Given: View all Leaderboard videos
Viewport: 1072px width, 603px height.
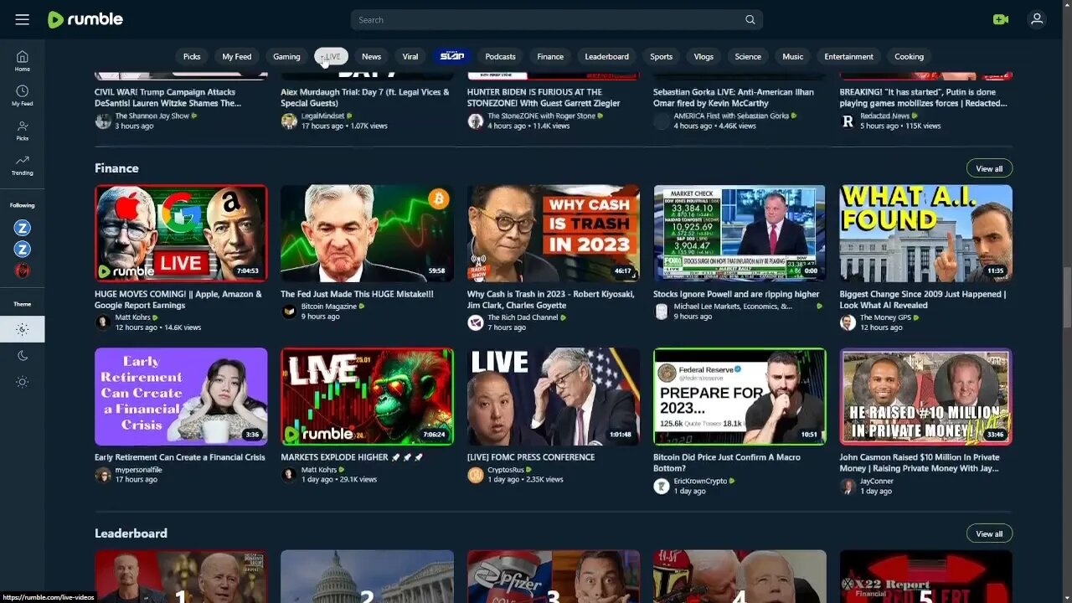Looking at the screenshot, I should [989, 533].
